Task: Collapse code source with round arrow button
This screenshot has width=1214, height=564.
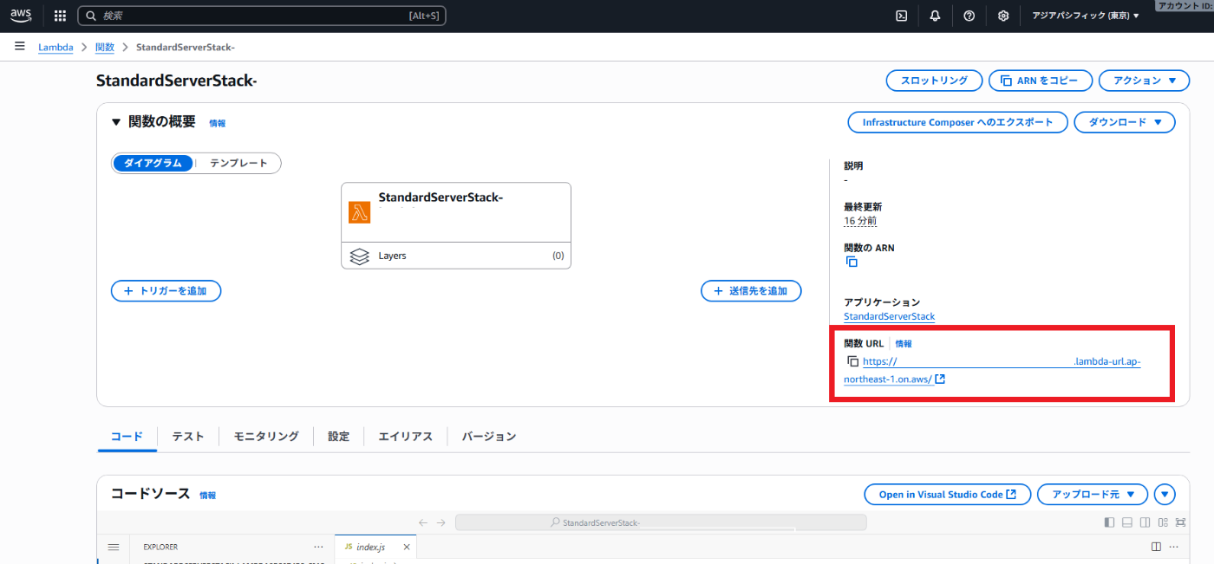Action: (x=1165, y=495)
